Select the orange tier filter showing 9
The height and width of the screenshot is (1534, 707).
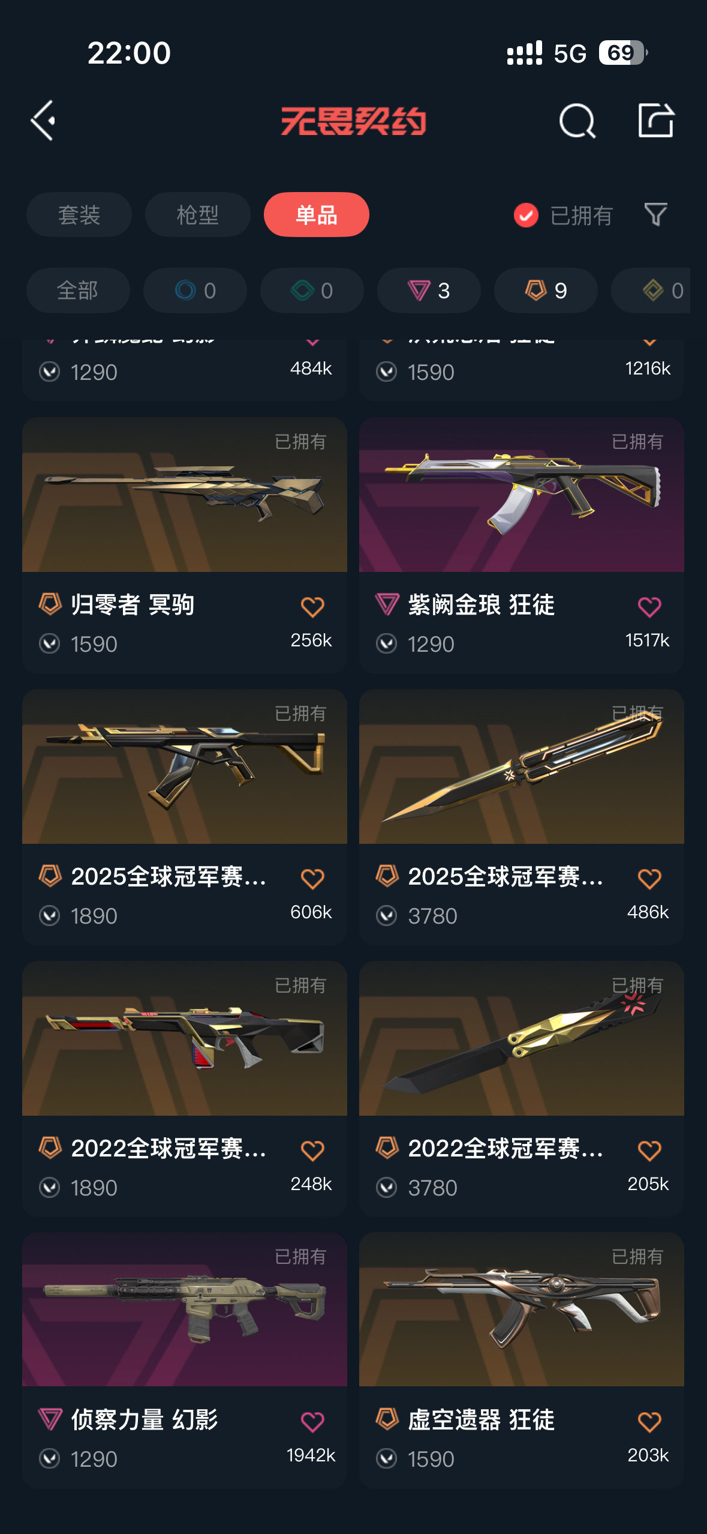[x=546, y=290]
